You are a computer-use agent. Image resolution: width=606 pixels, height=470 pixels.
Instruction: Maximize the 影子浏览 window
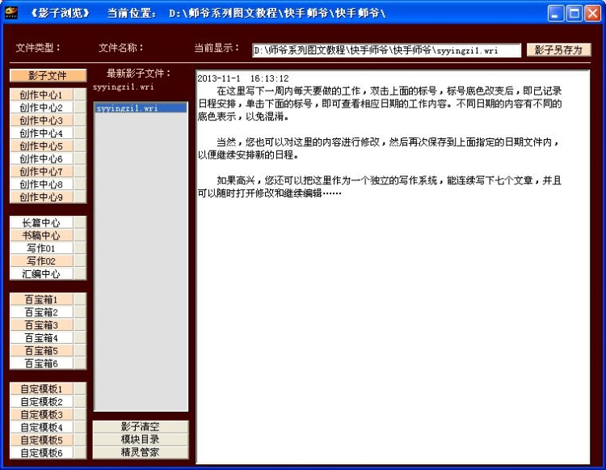tap(574, 14)
